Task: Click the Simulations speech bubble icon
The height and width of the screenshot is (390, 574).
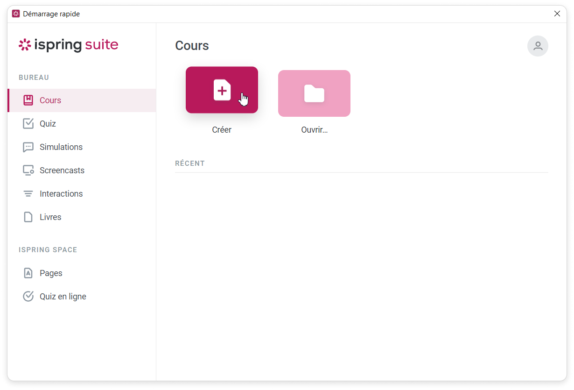Action: [x=28, y=147]
